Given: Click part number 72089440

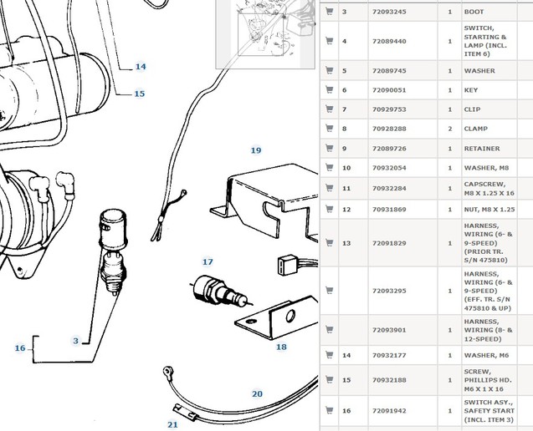Looking at the screenshot, I should (x=389, y=42).
